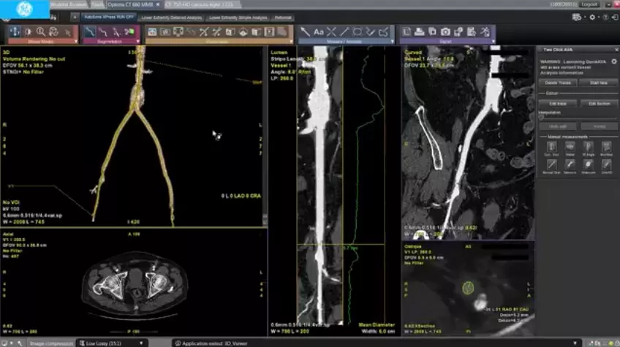620x347 pixels.
Task: Click the camera screenshot icon in Export
Action: (446, 32)
